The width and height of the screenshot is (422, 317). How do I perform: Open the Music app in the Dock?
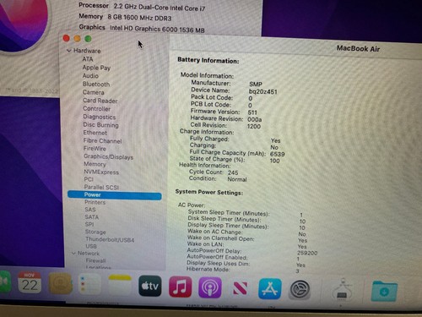(x=180, y=287)
